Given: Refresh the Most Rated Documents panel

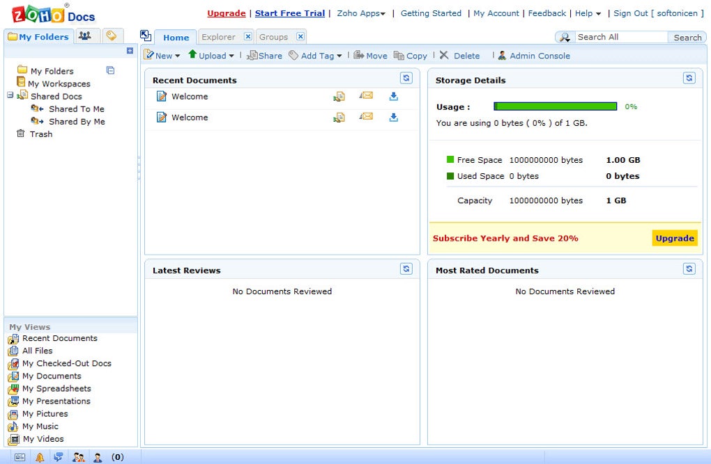Looking at the screenshot, I should tap(689, 269).
